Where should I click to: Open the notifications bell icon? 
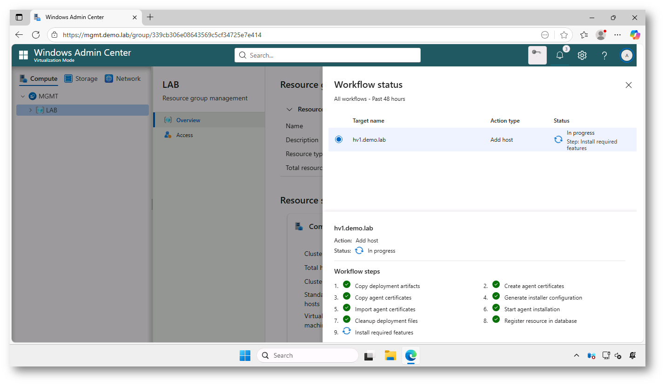[x=559, y=55]
